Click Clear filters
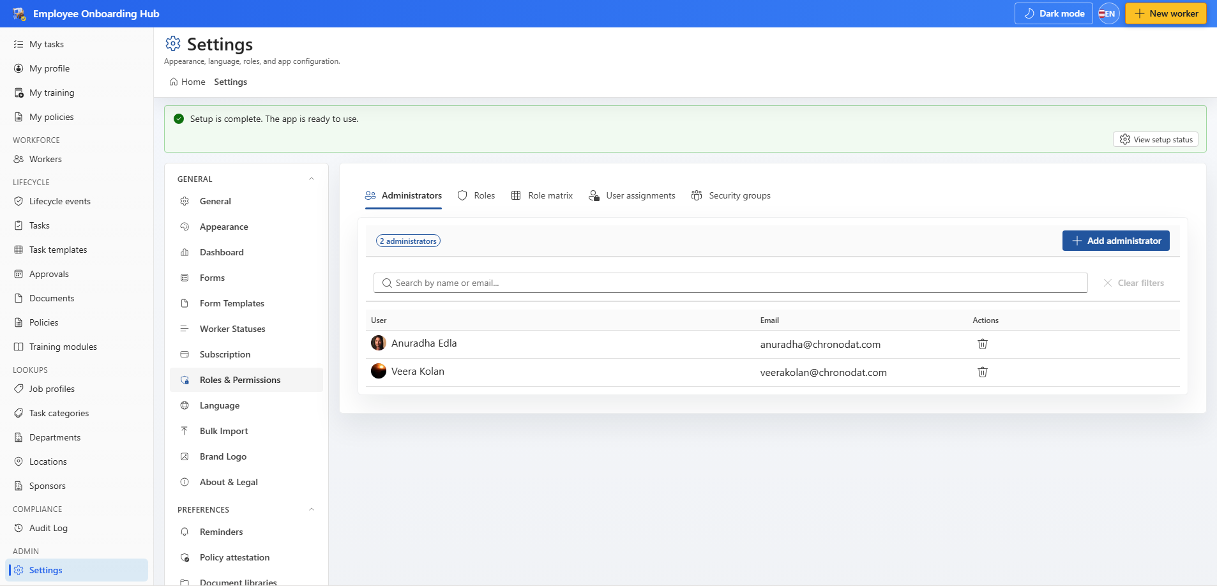1217x586 pixels. (1134, 283)
